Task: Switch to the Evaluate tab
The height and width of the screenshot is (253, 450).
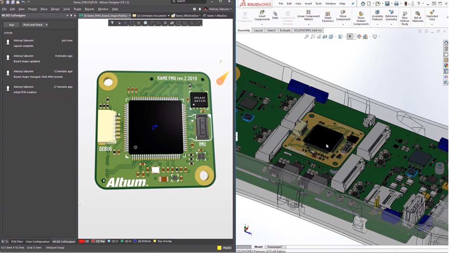Action: (x=285, y=30)
